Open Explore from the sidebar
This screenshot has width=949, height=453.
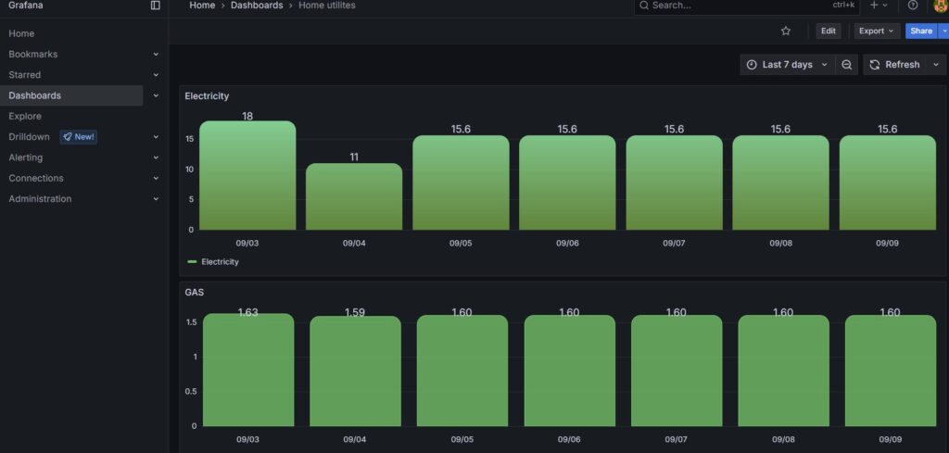click(25, 117)
